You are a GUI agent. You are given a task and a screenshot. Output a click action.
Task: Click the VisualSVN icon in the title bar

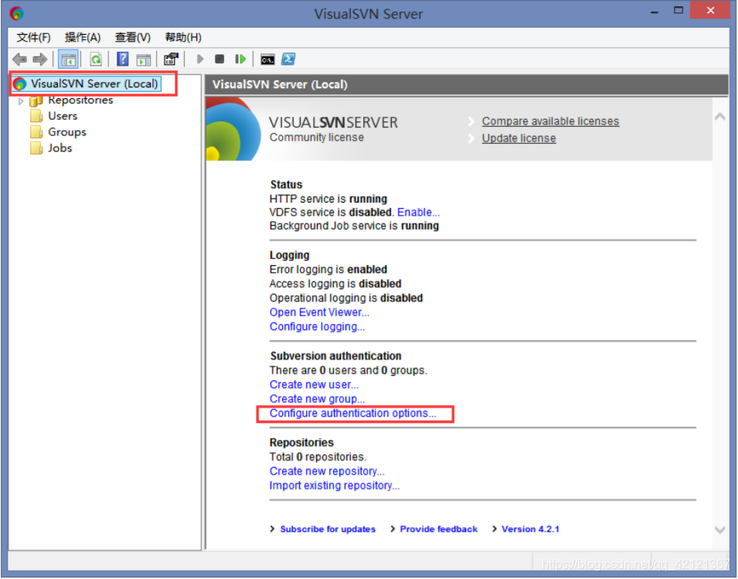coord(16,13)
